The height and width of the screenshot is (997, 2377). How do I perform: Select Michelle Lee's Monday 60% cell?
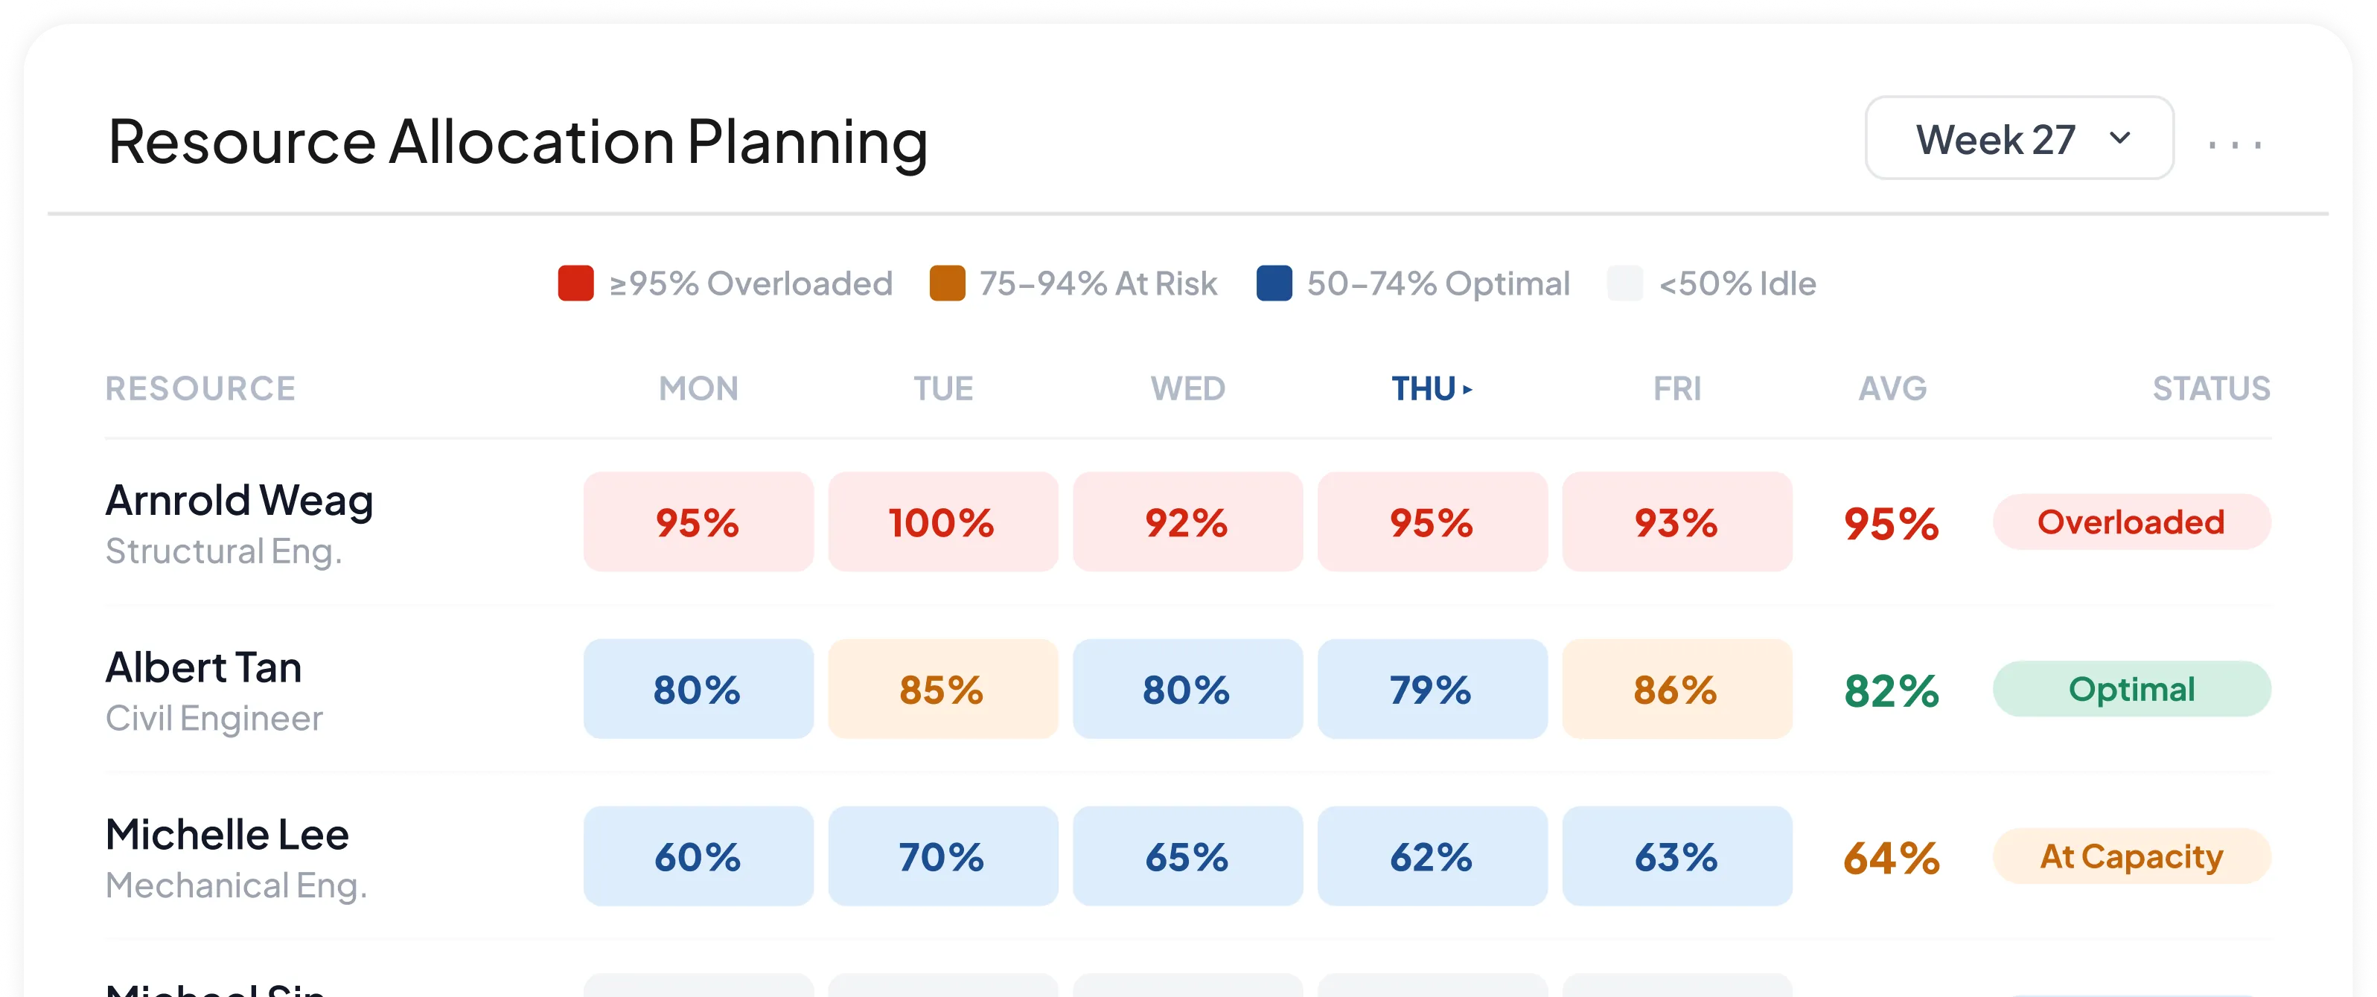click(x=698, y=856)
